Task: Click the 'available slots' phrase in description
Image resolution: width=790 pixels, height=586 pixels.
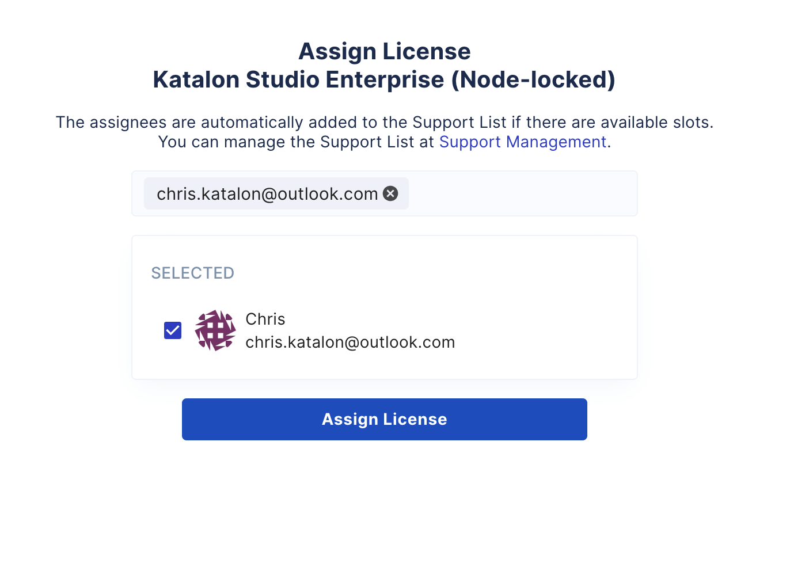Action: click(656, 123)
